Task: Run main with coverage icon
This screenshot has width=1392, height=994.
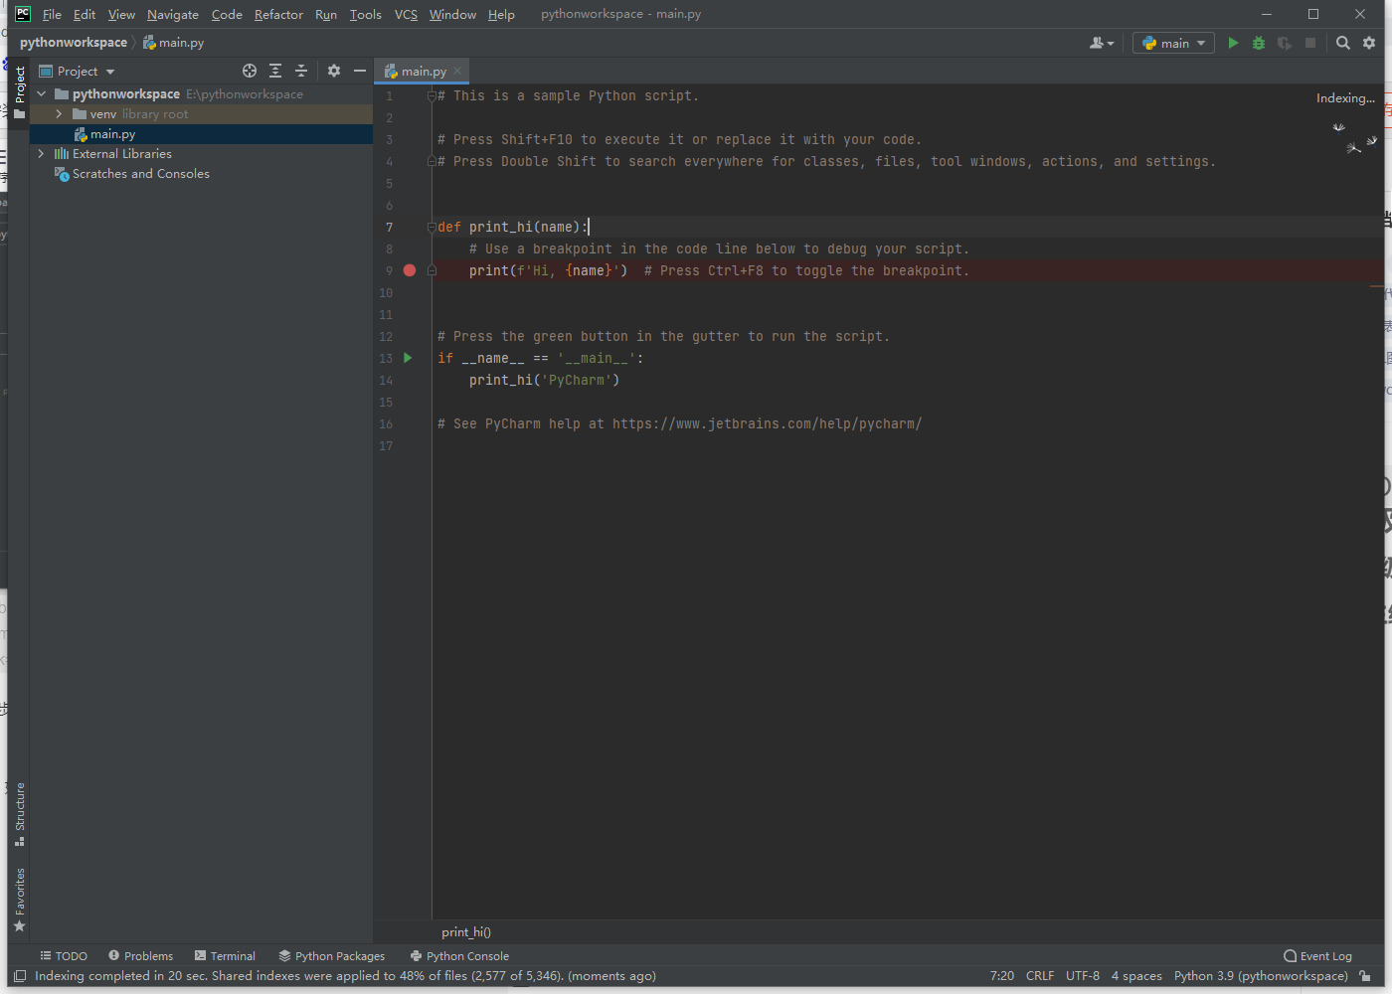Action: [1285, 43]
